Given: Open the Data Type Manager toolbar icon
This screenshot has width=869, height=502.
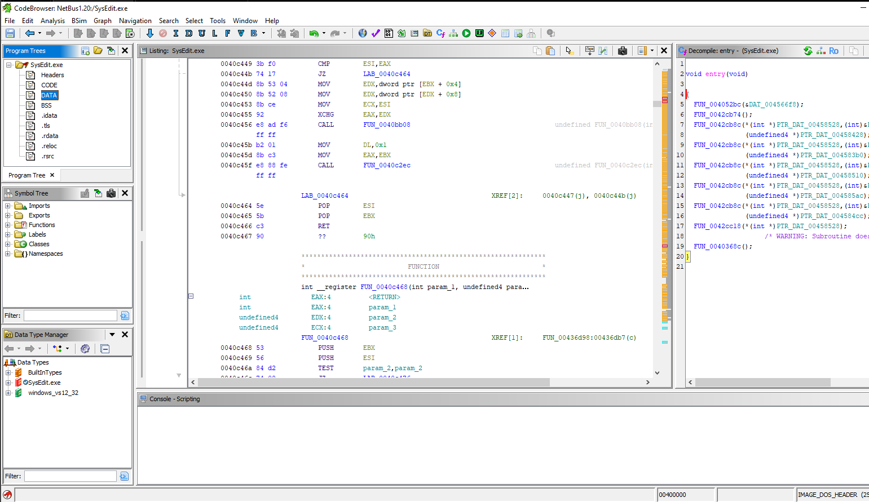Looking at the screenshot, I should pos(427,33).
